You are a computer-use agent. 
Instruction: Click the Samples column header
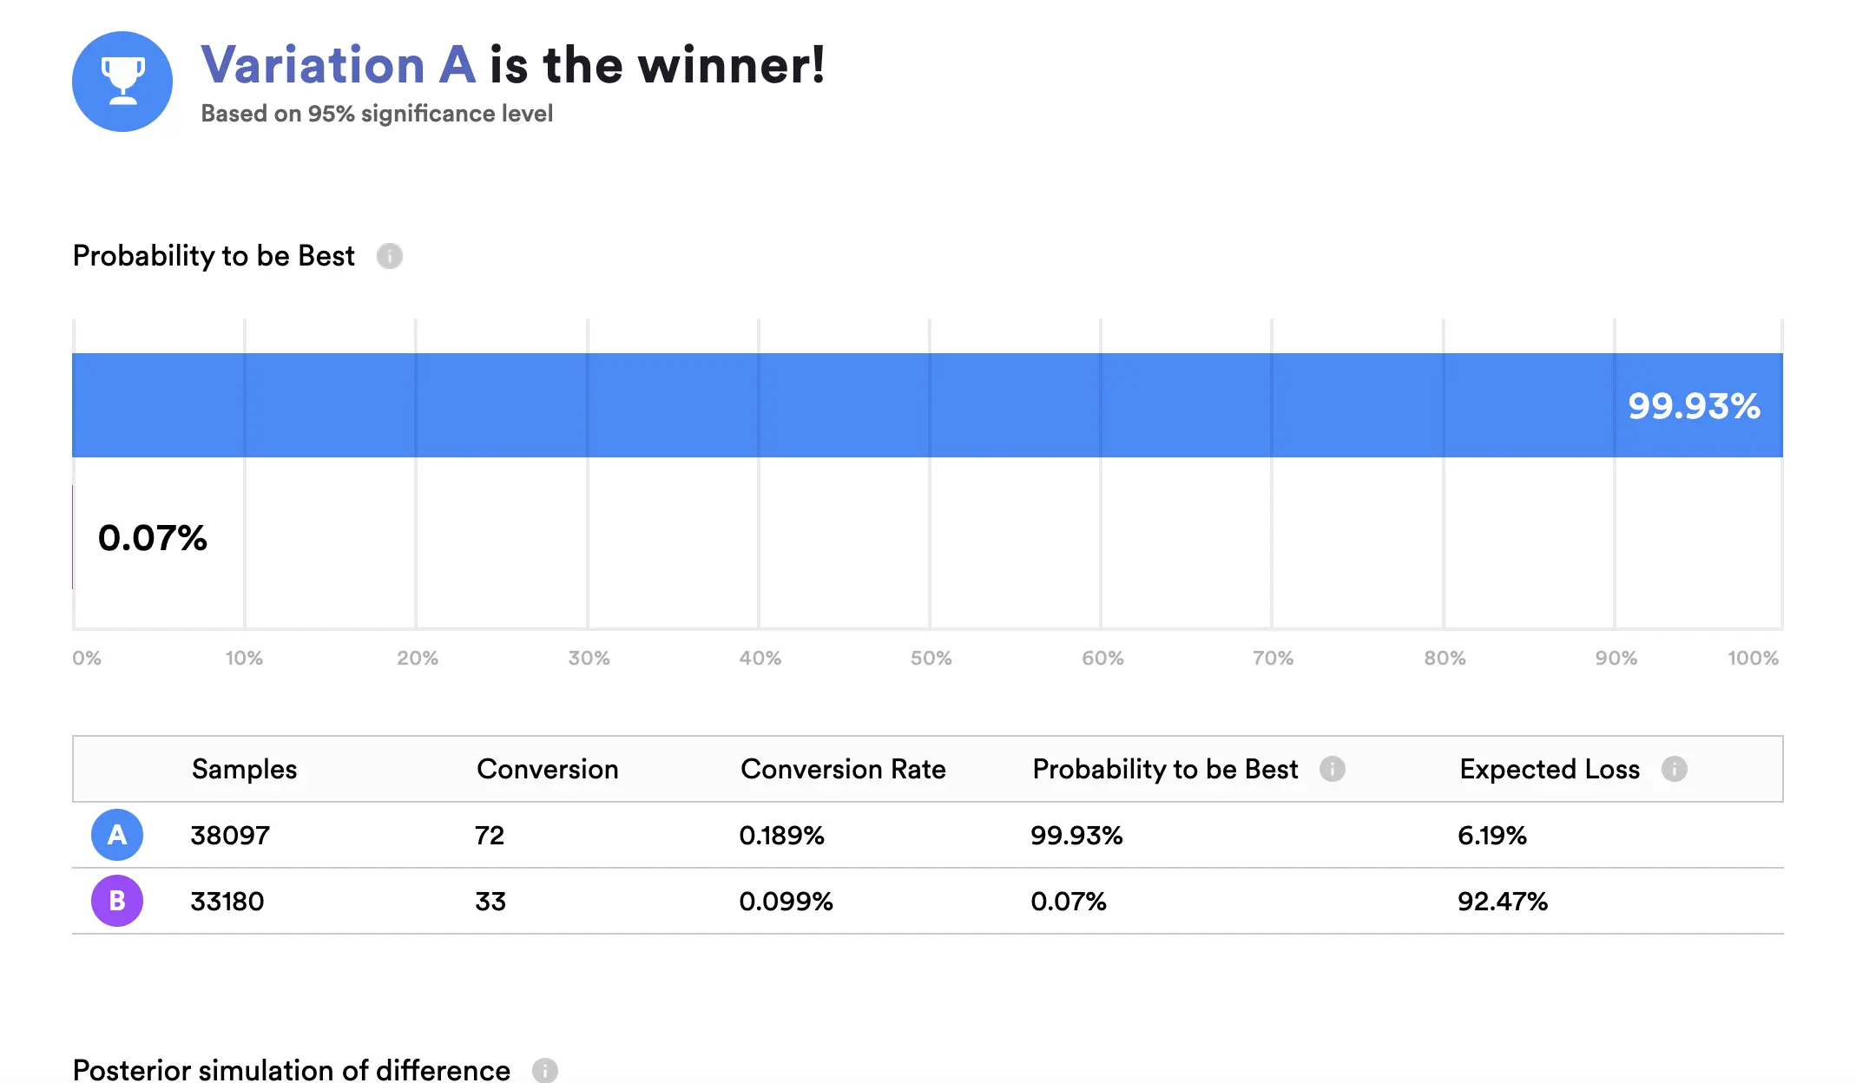(244, 769)
